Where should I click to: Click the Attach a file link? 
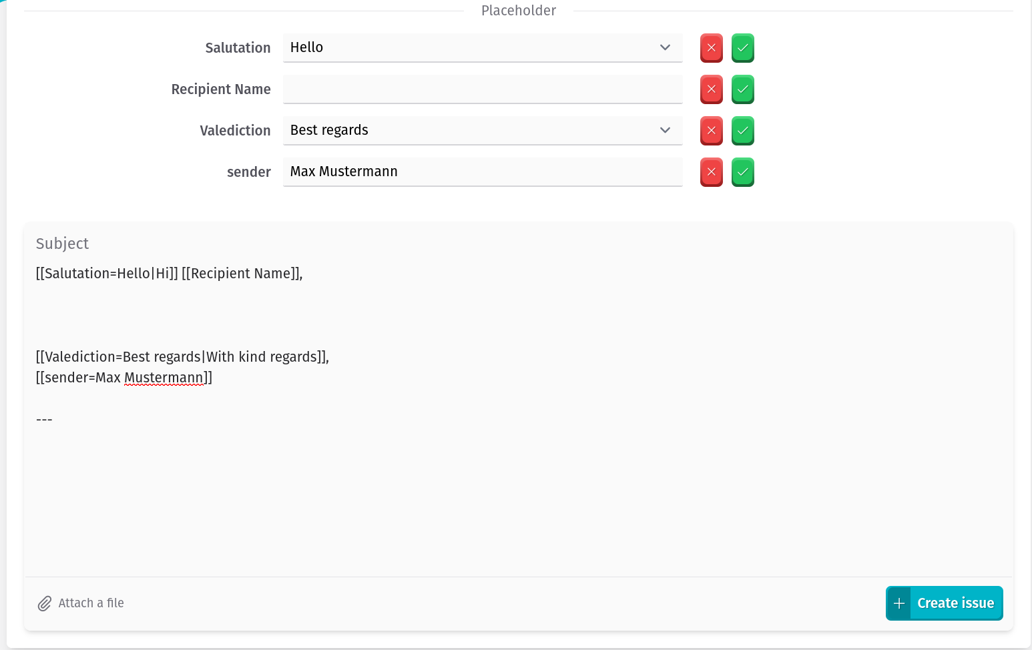tap(91, 603)
